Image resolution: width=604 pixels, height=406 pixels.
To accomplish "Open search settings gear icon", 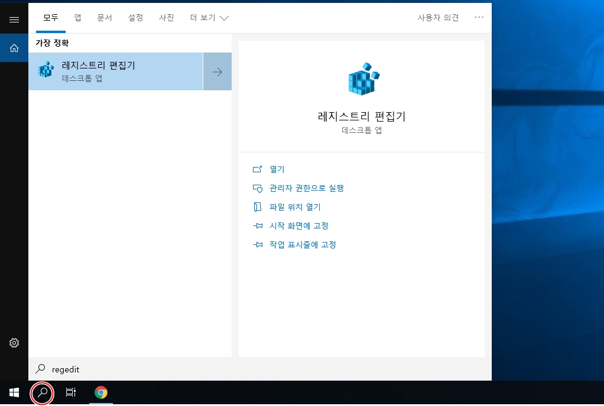I will (x=14, y=343).
